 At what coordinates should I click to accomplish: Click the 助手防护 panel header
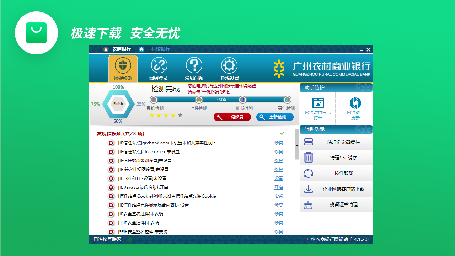(336, 87)
